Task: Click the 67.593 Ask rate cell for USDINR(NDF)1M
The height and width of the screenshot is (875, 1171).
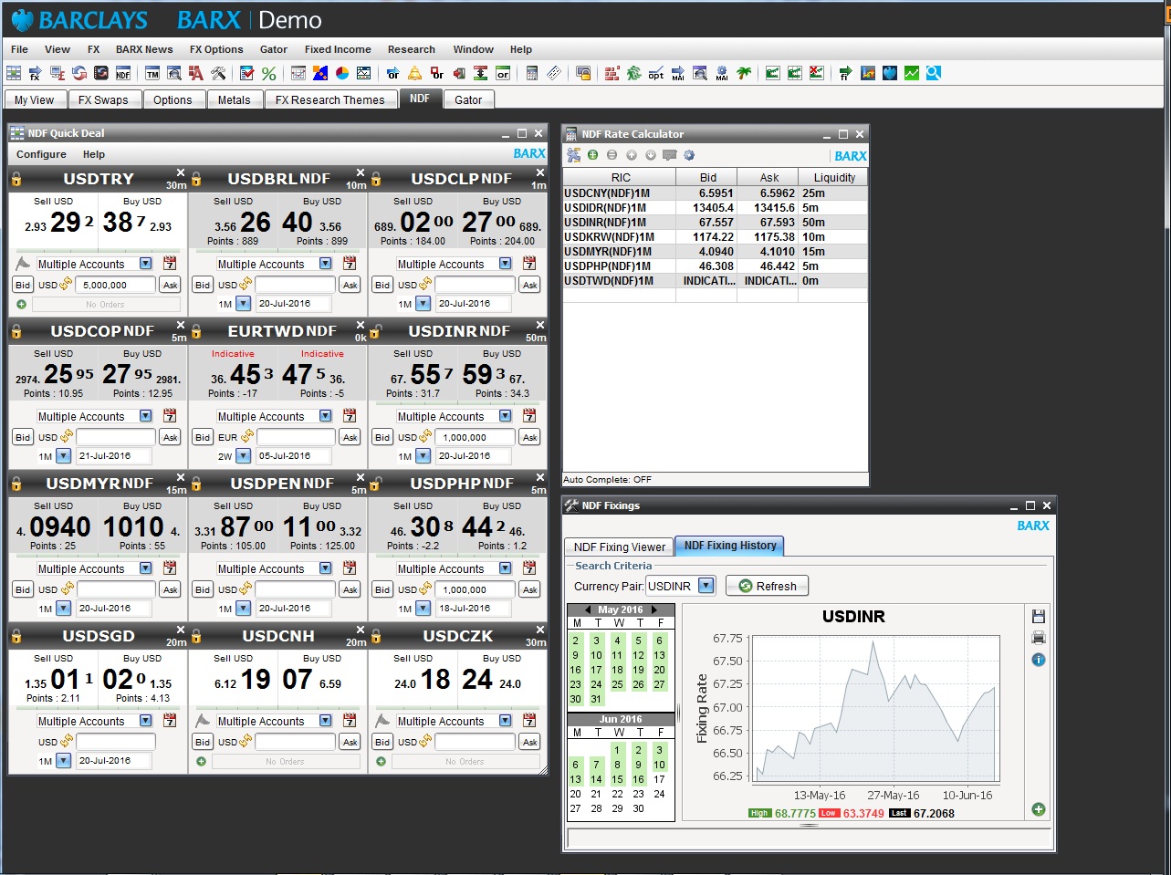Action: (x=768, y=222)
